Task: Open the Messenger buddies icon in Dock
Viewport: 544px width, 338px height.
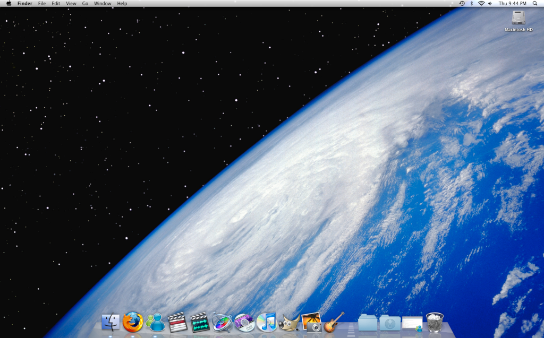Action: click(156, 322)
